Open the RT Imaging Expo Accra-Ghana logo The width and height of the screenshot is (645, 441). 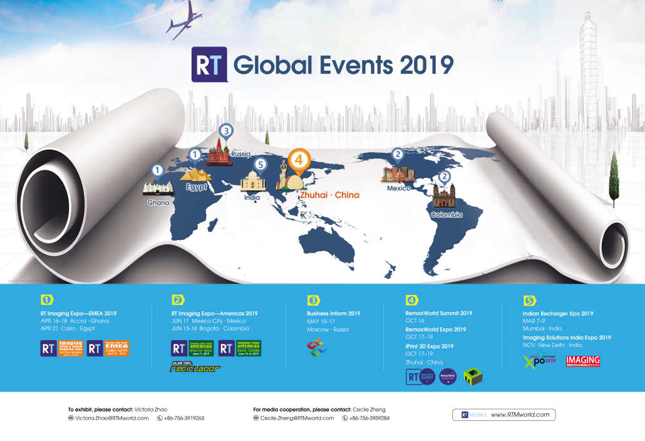[62, 348]
